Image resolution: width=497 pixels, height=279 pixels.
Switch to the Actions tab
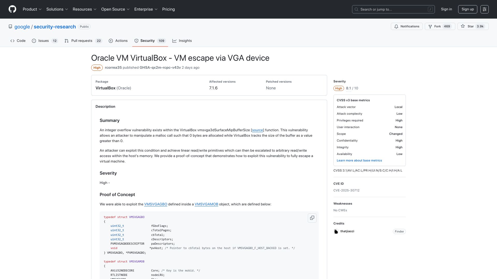pyautogui.click(x=118, y=41)
